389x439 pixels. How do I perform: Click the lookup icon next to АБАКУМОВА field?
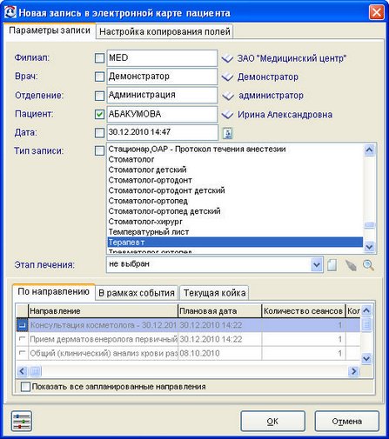coord(227,115)
